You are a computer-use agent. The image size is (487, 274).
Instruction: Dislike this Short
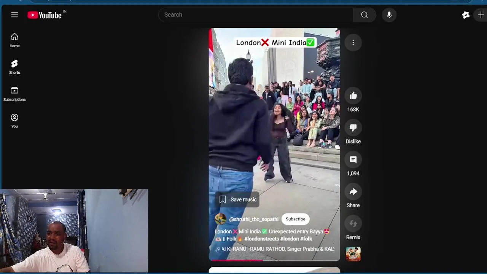(353, 128)
